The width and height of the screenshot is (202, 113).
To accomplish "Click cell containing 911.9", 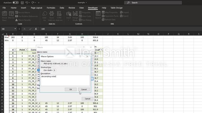I will click(x=95, y=110).
